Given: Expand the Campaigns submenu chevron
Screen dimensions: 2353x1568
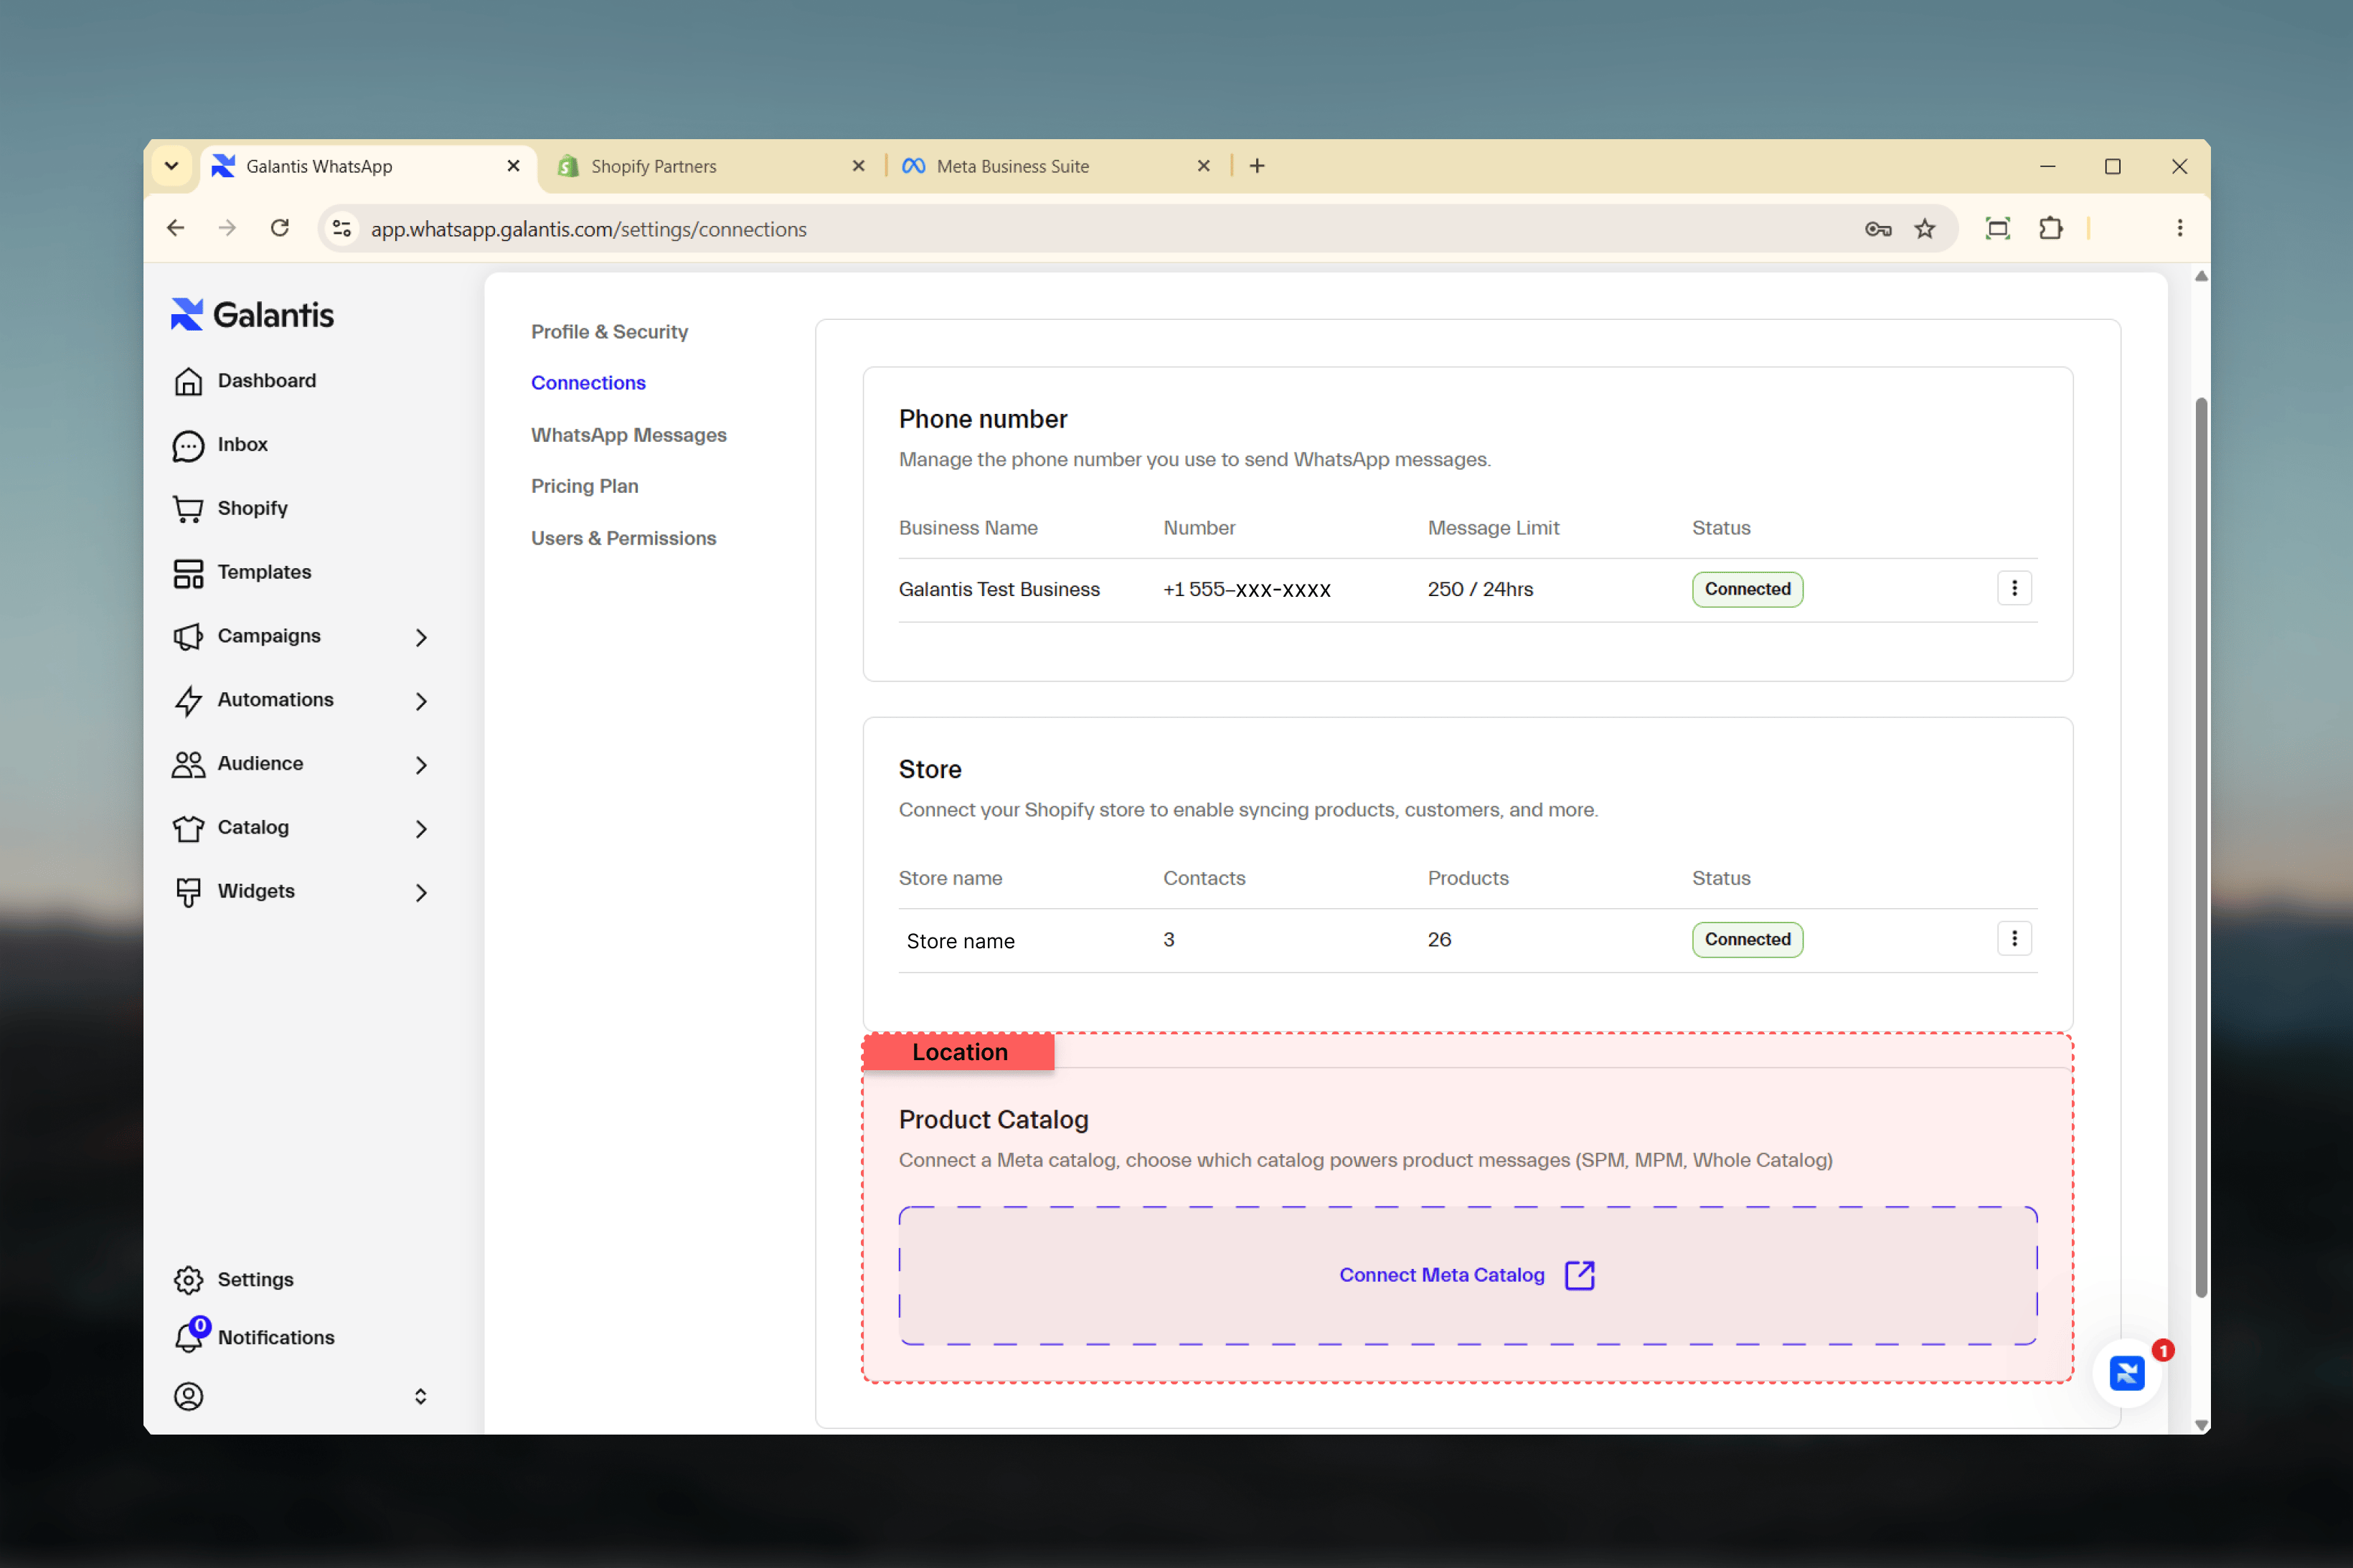Looking at the screenshot, I should tap(421, 637).
